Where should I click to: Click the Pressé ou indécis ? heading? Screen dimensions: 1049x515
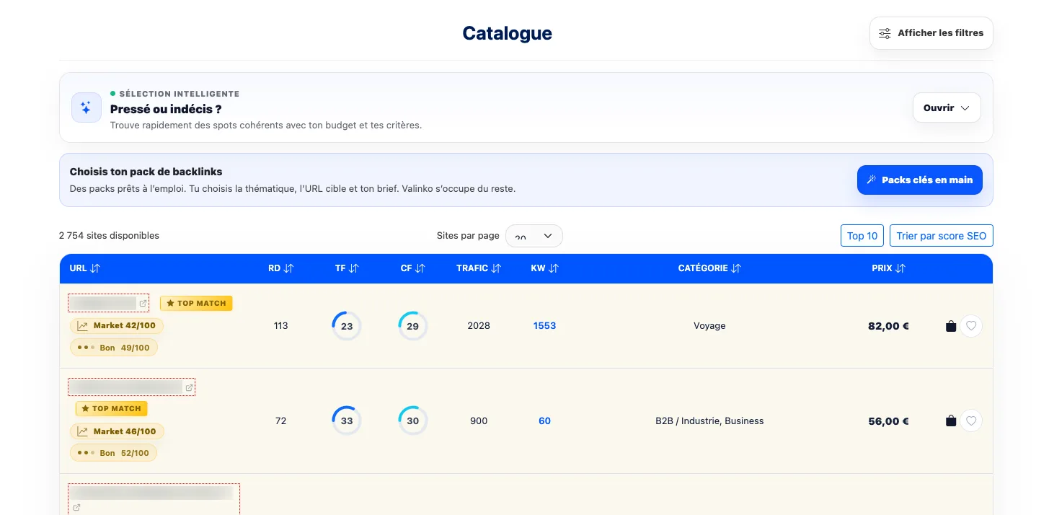pyautogui.click(x=166, y=109)
